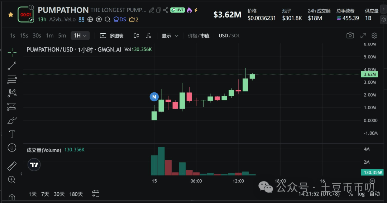
Task: Click the 14:21:52 (UTC+8) timezone
Action: click(x=319, y=194)
